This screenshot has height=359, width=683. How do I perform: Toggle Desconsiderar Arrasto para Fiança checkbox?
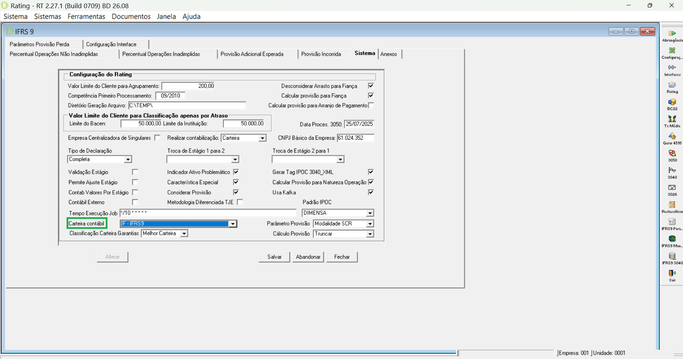pos(371,86)
